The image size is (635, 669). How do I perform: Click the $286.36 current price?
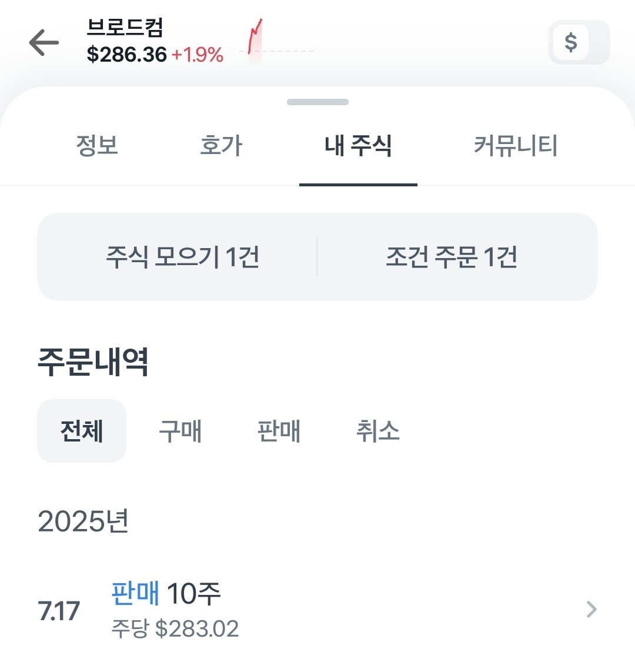coord(127,55)
